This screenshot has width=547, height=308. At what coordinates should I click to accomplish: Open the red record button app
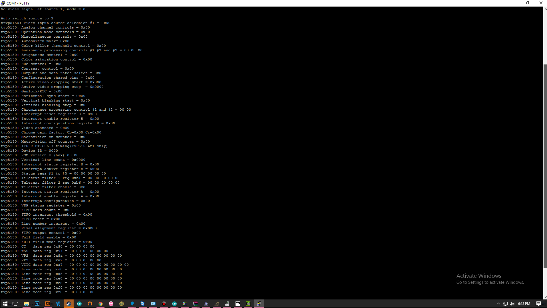coord(164,304)
